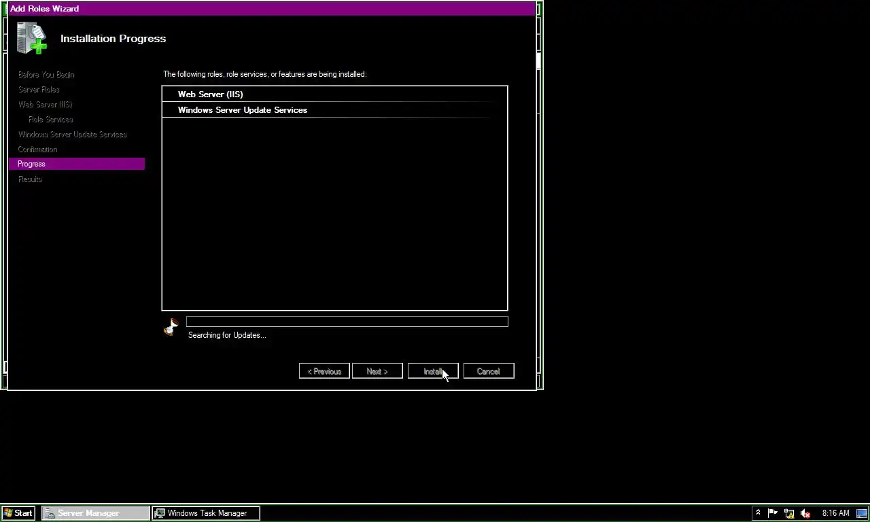This screenshot has width=870, height=522.
Task: Click the Previous button
Action: point(324,371)
